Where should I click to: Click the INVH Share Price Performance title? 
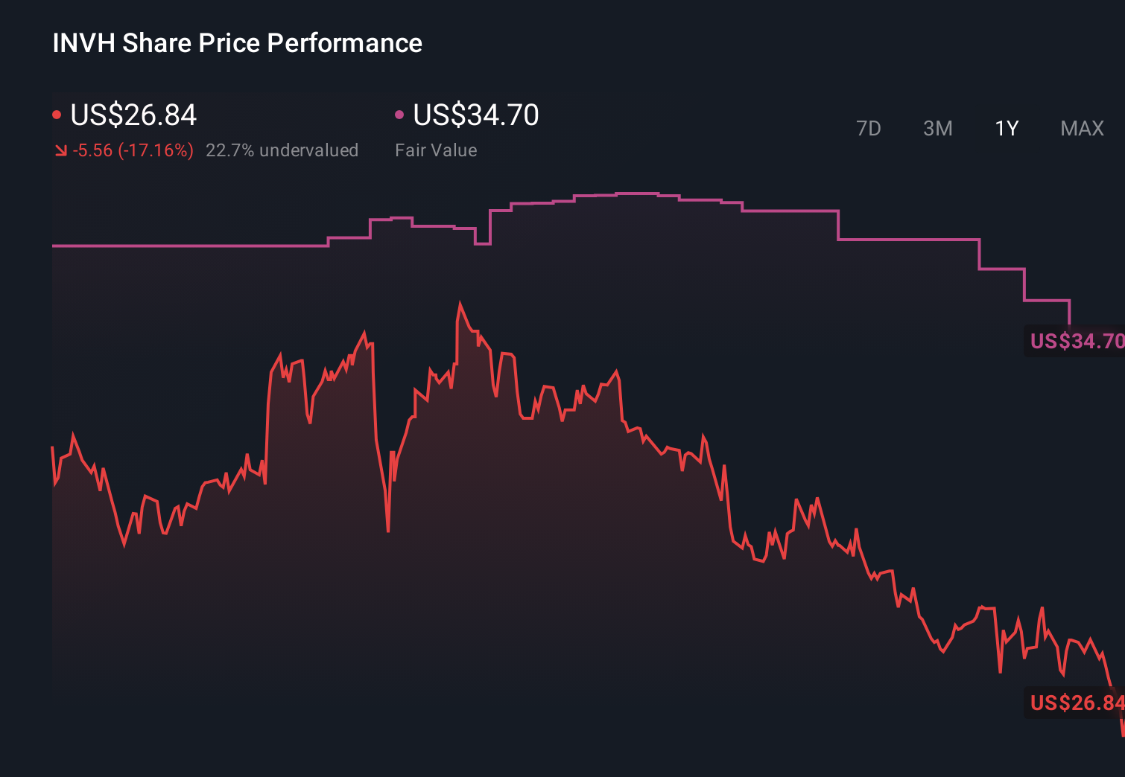click(236, 42)
